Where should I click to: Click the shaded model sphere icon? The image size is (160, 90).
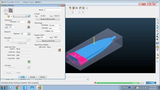coord(157,47)
